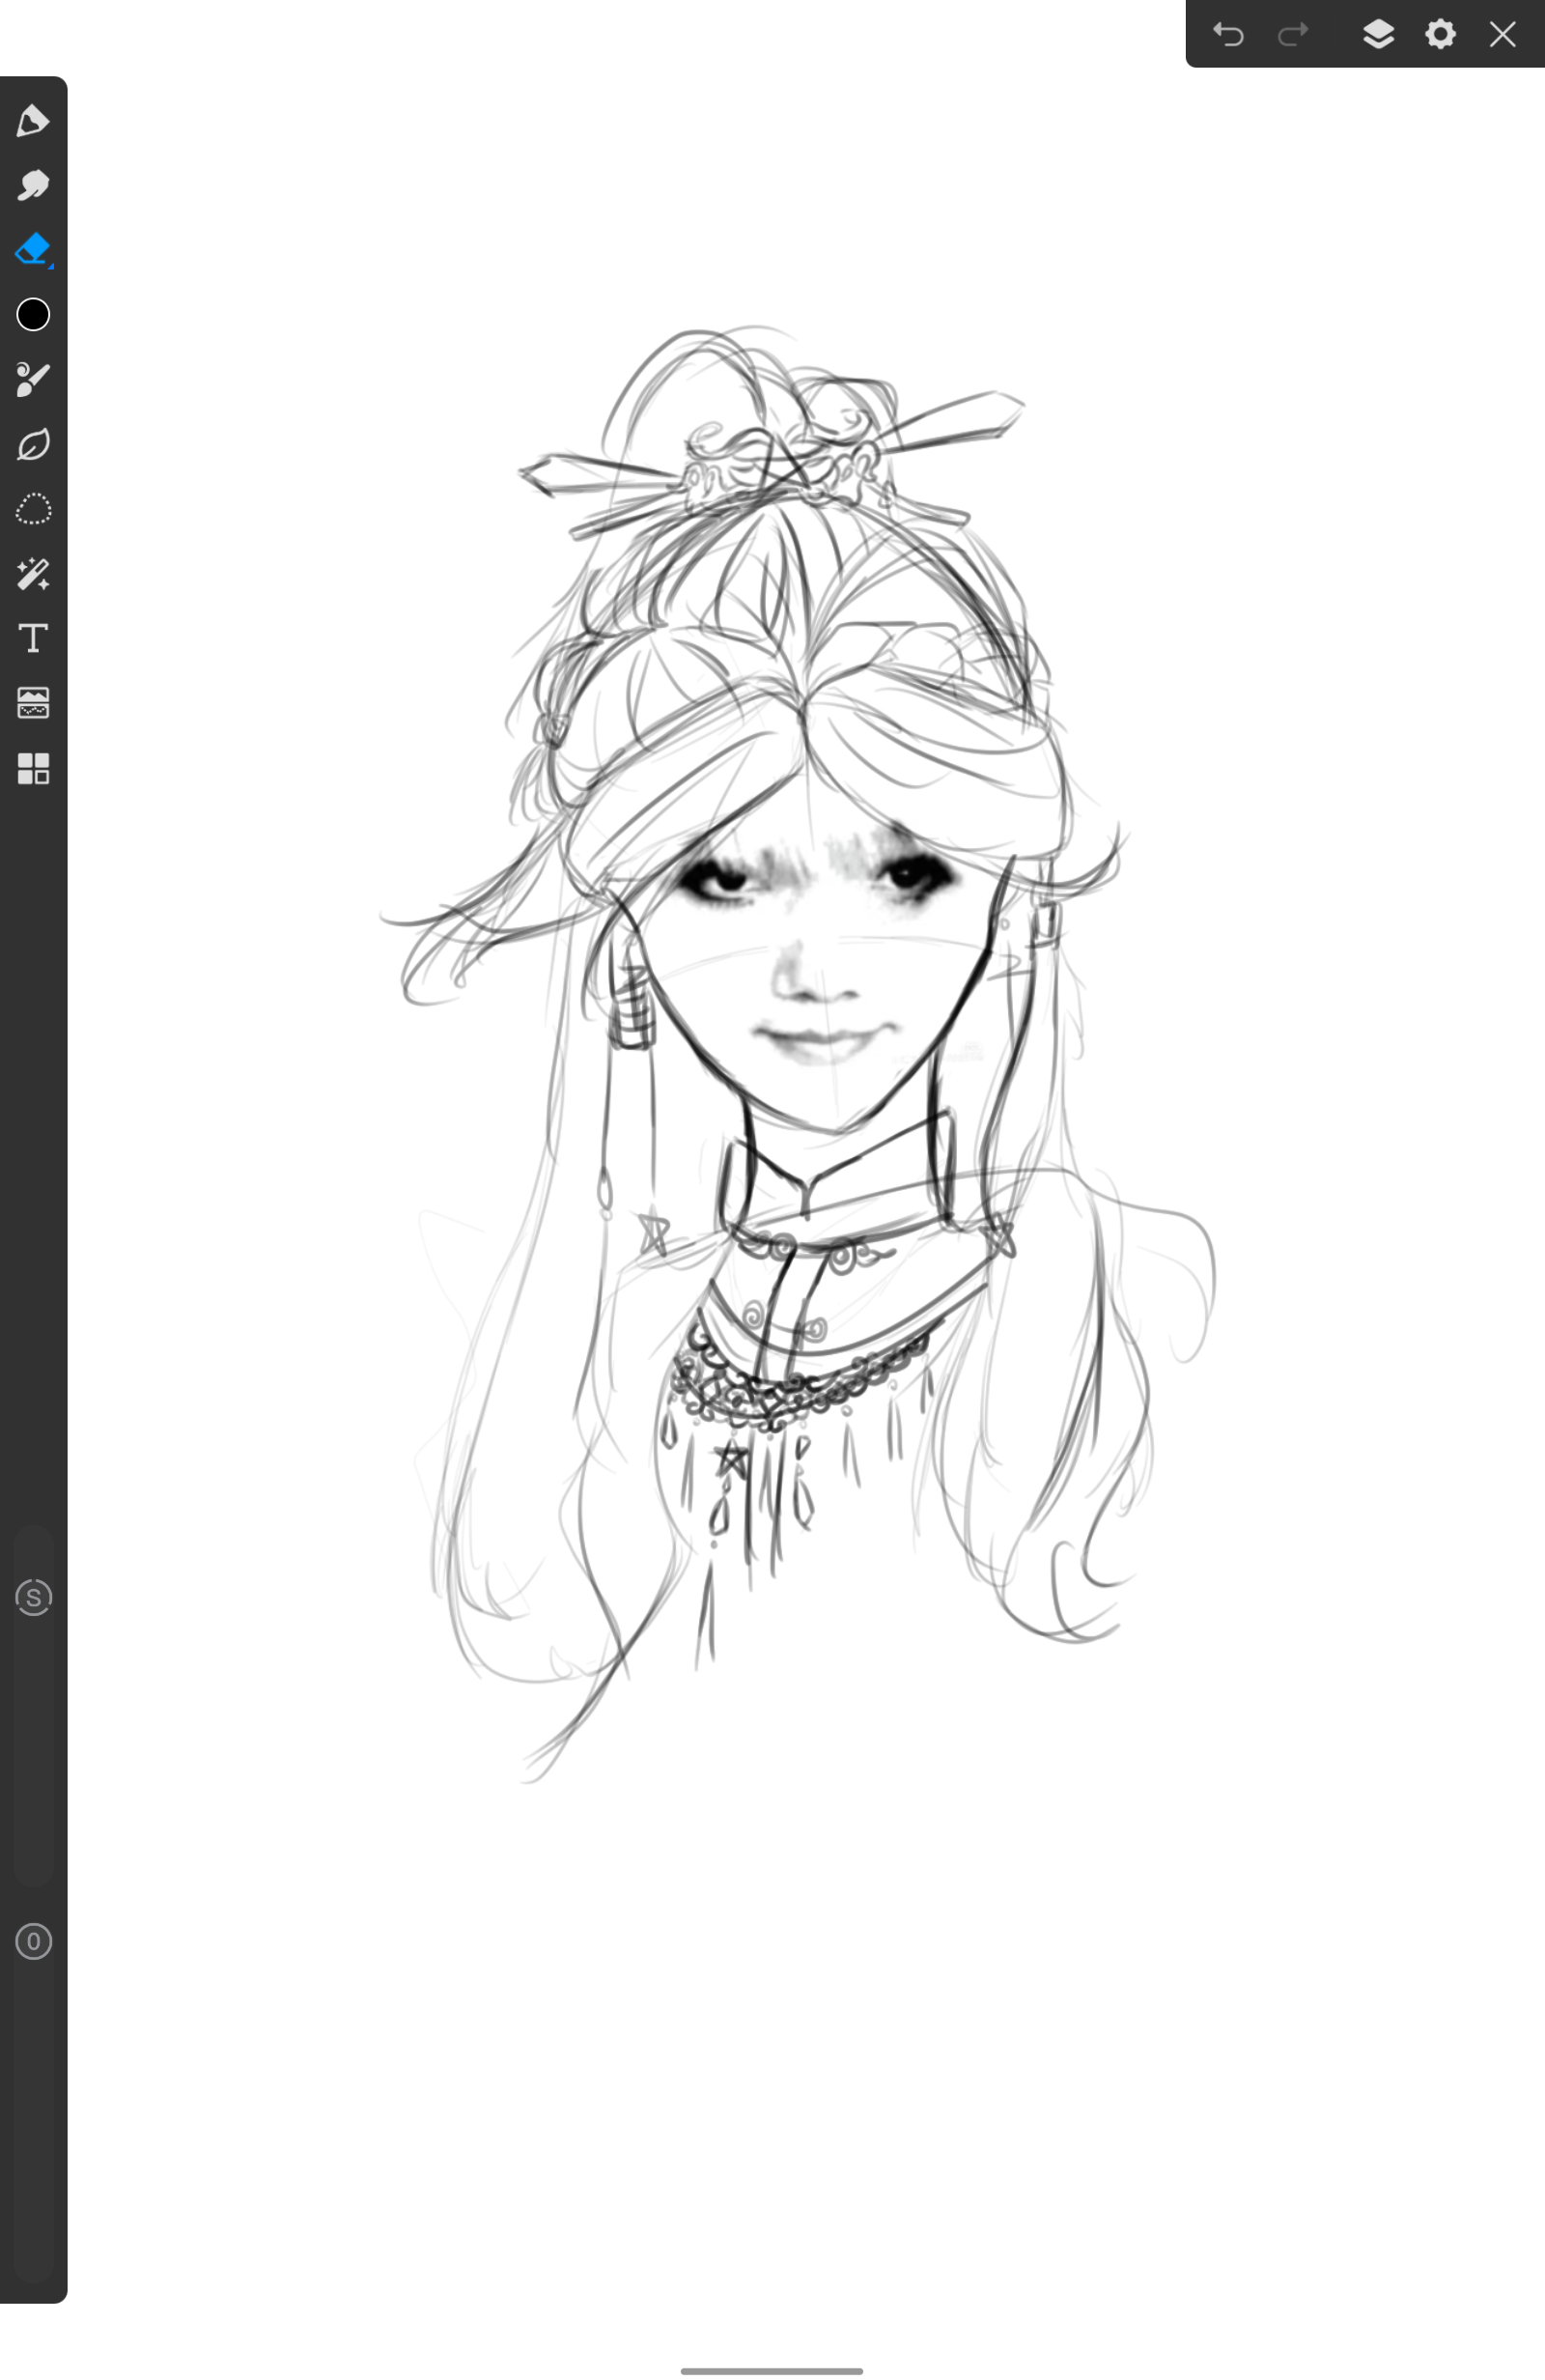Open the image adjustments icon
1545x2380 pixels.
pyautogui.click(x=33, y=703)
